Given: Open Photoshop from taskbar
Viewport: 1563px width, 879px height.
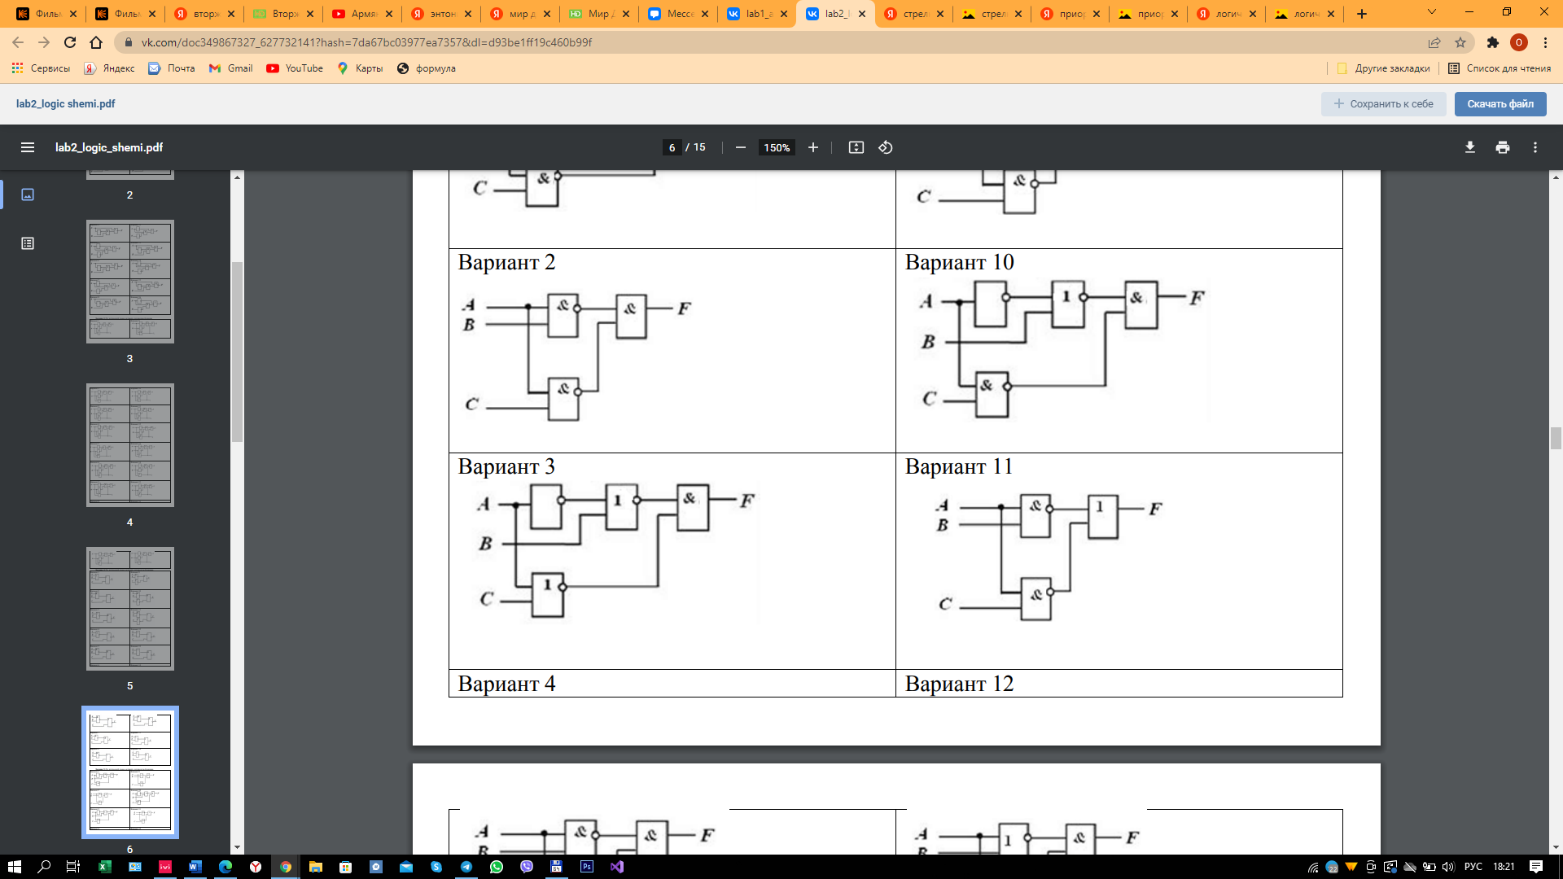Looking at the screenshot, I should (587, 867).
